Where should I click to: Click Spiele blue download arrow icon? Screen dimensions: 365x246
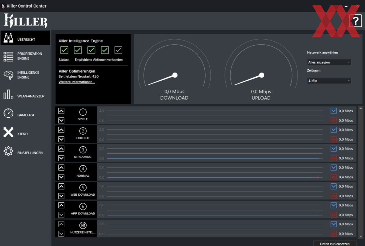[333, 111]
